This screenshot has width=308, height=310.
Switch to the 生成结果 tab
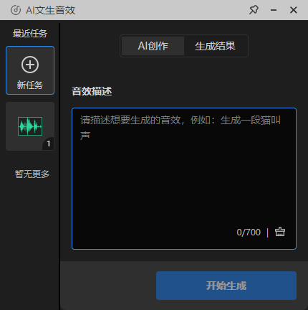coord(215,46)
